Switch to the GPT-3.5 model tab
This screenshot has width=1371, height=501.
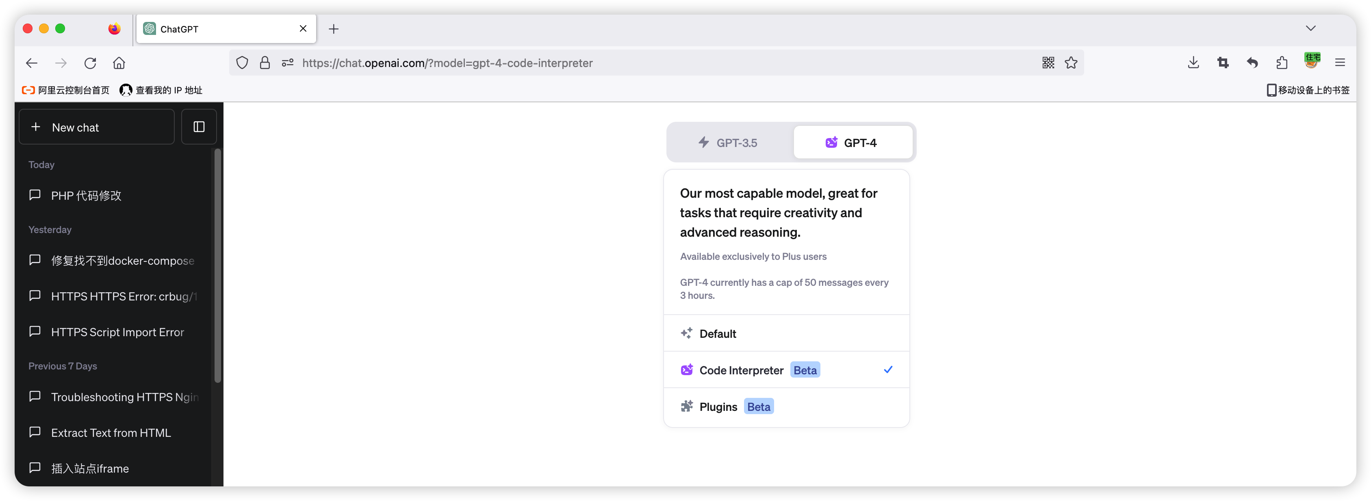pos(728,143)
